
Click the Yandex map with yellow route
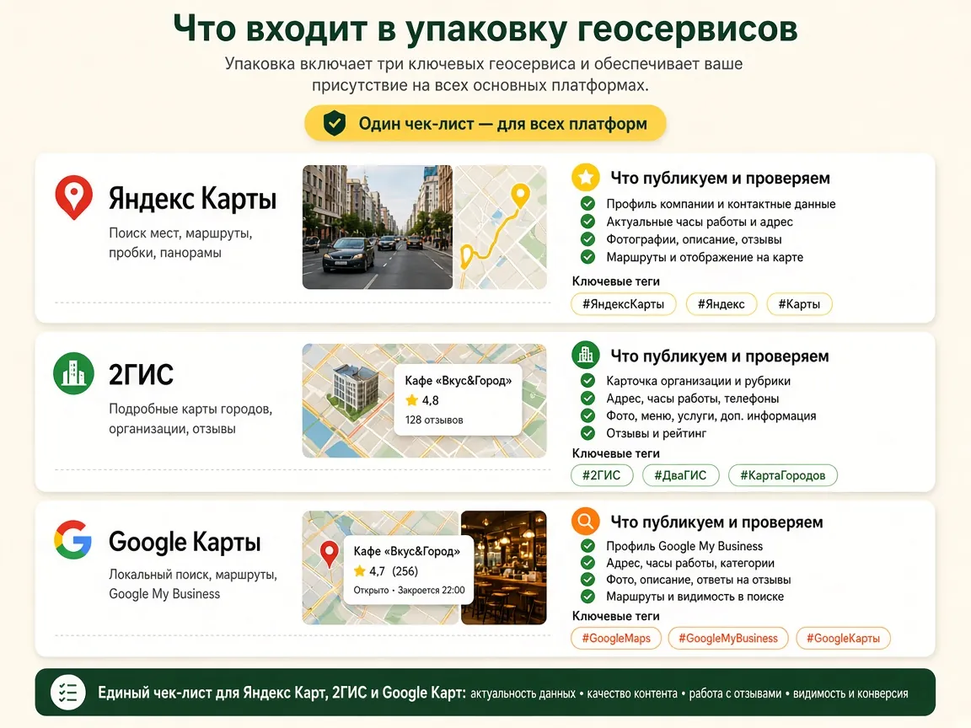[501, 227]
